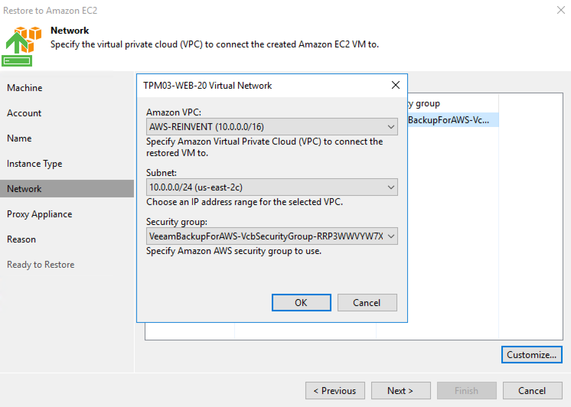The height and width of the screenshot is (407, 571).
Task: Open the Subnet dropdown
Action: [x=272, y=187]
